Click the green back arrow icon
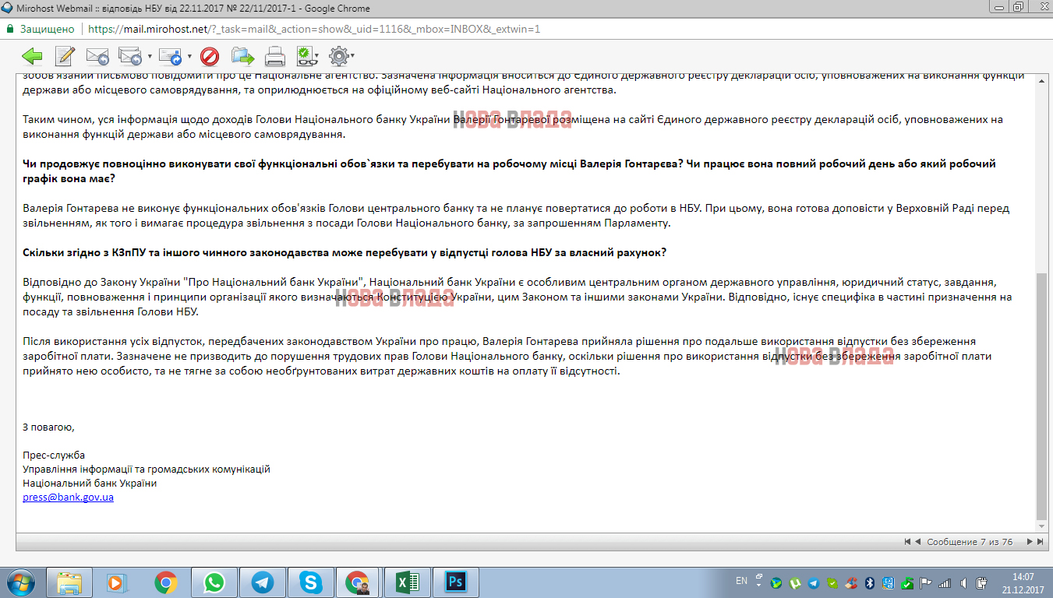 coord(32,56)
